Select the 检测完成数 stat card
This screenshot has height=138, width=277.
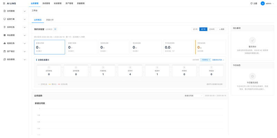[x=114, y=47]
